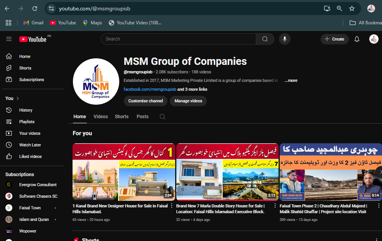Click the Manage videos button
Viewport: 382px width, 241px height.
coord(188,101)
